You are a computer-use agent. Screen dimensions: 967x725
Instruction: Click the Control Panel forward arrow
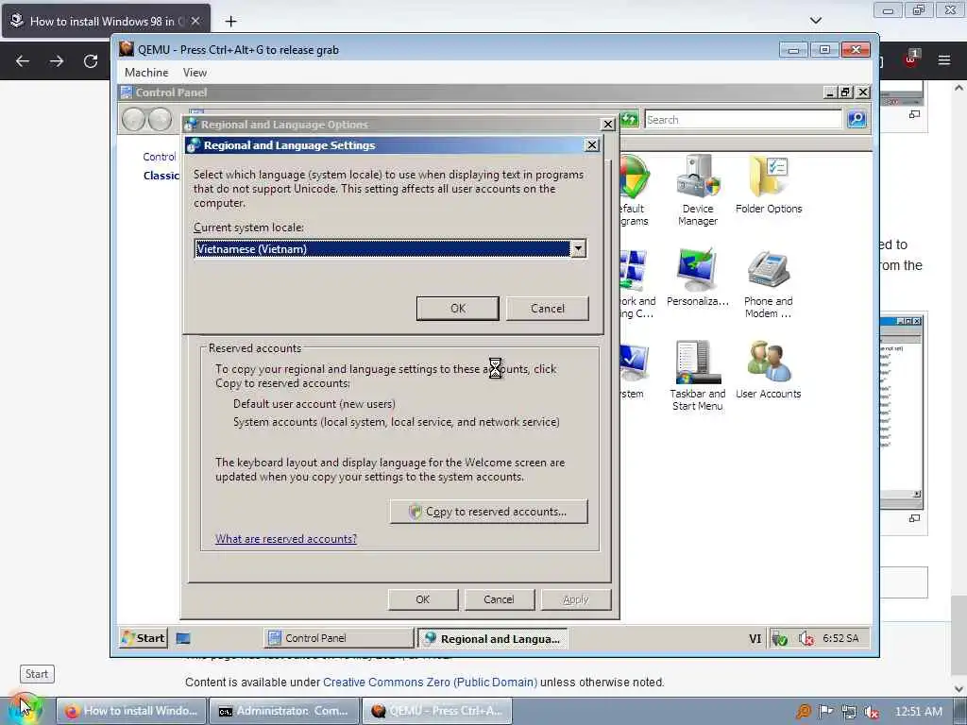pyautogui.click(x=161, y=119)
